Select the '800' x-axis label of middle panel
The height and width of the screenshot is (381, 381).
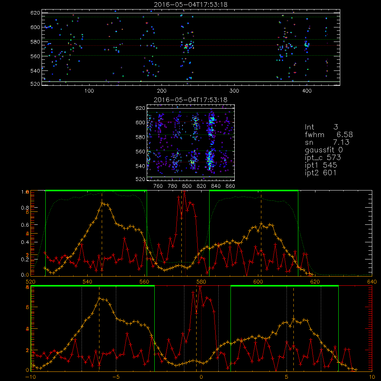coord(187,186)
